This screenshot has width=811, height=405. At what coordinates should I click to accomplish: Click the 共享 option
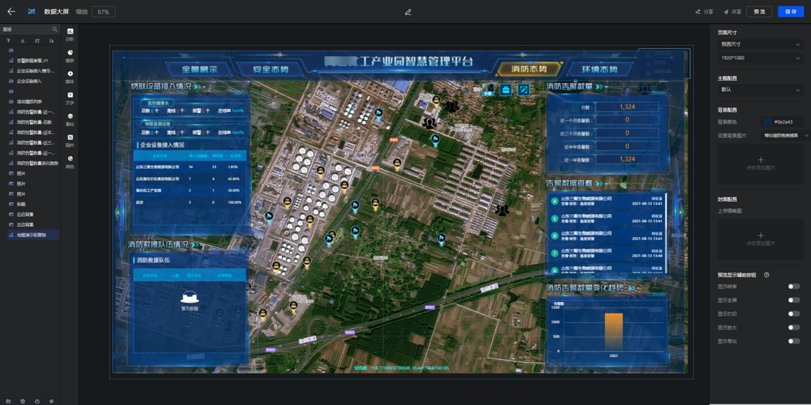pos(732,12)
